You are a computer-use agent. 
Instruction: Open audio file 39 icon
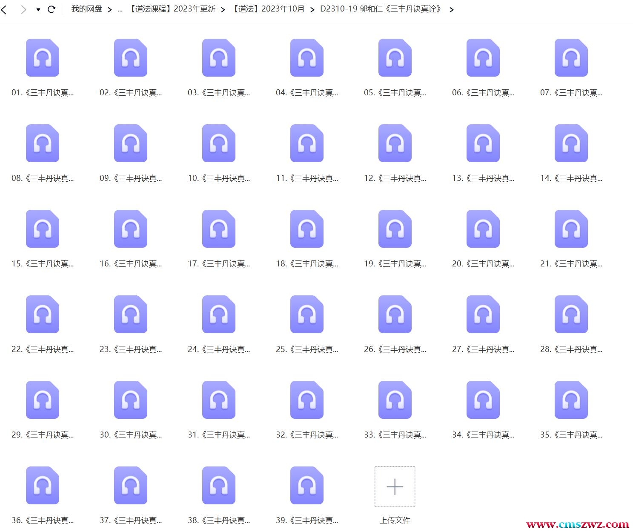[306, 486]
